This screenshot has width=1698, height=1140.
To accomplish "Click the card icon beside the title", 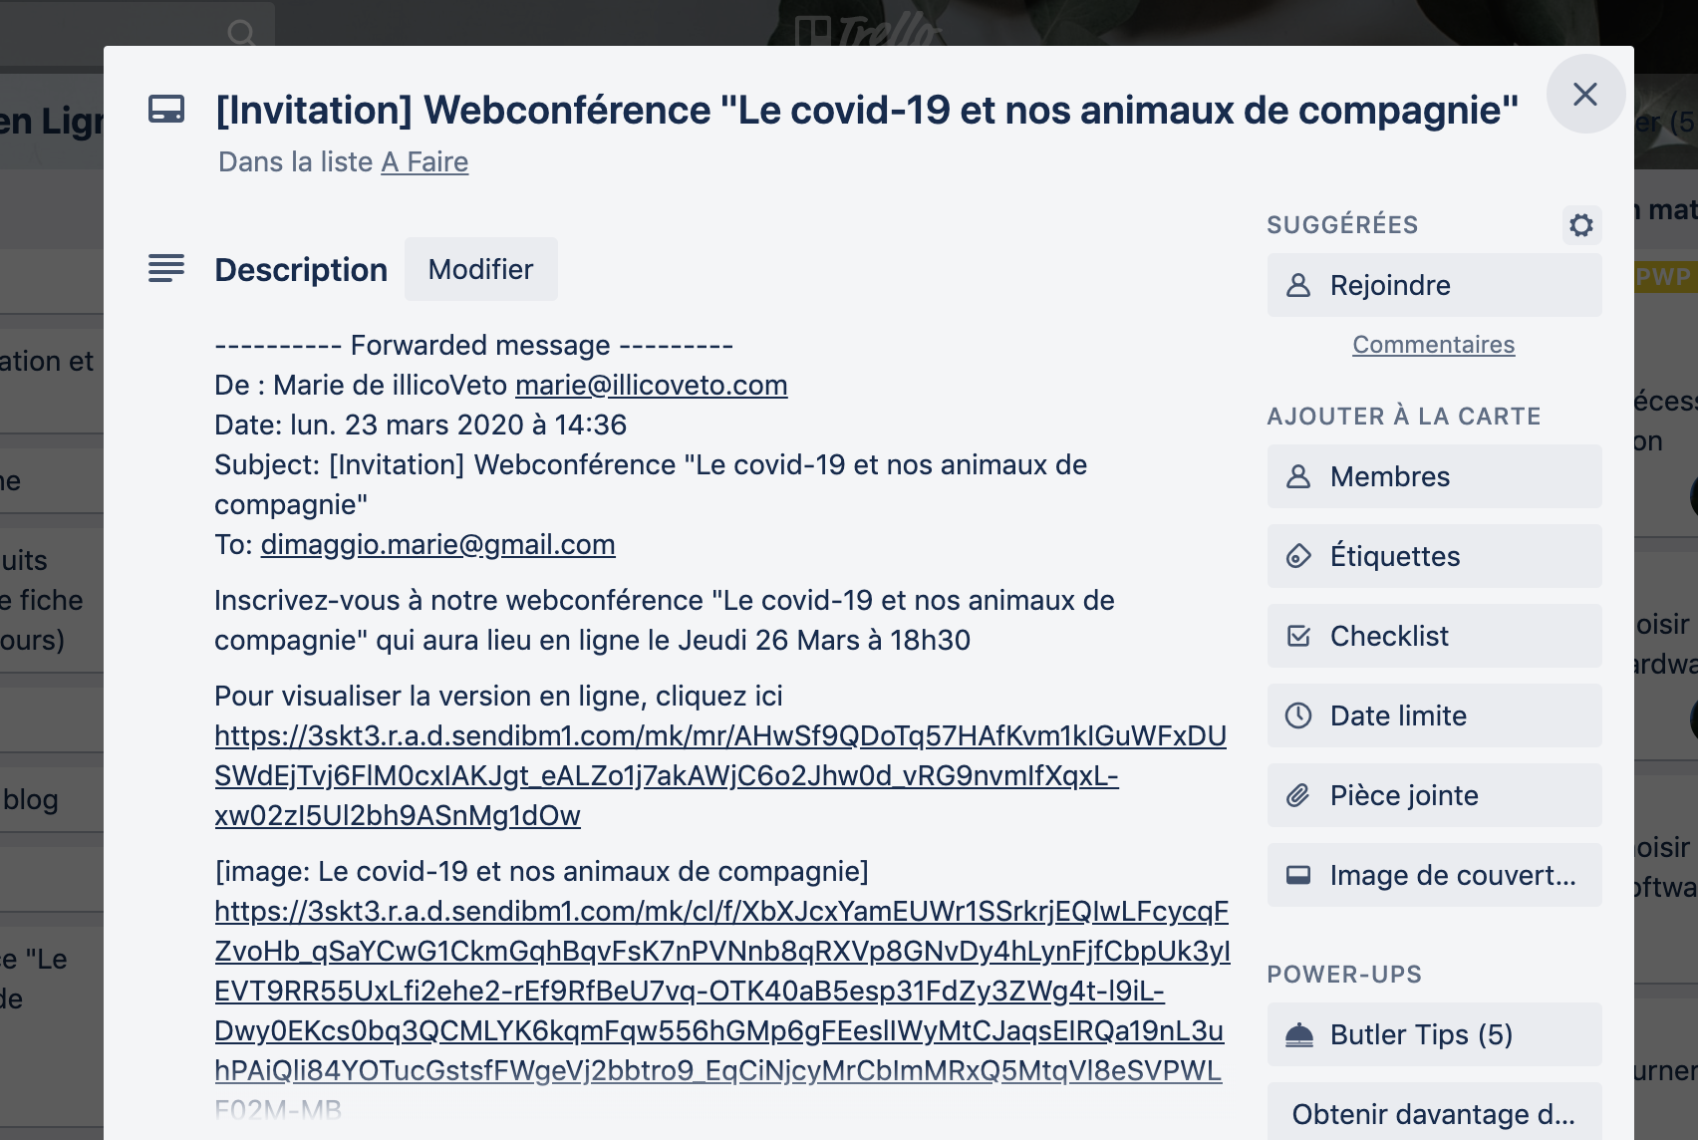I will 166,110.
